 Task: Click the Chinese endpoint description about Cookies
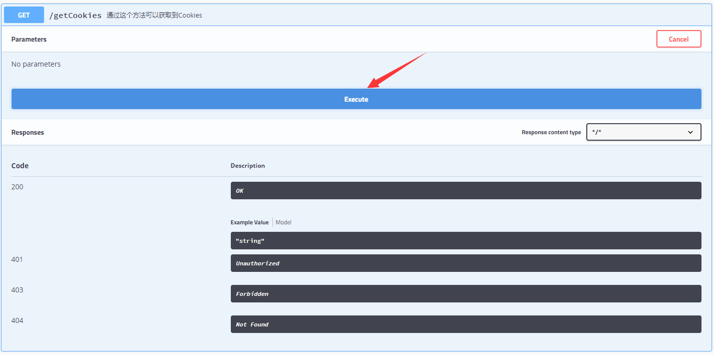pyautogui.click(x=154, y=16)
